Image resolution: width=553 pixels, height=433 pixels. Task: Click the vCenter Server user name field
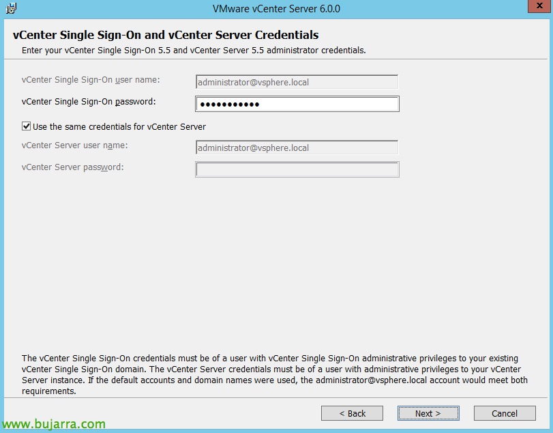tap(297, 148)
